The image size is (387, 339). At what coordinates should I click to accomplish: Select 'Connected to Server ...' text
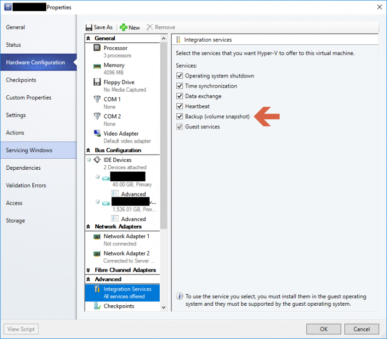[x=129, y=261]
